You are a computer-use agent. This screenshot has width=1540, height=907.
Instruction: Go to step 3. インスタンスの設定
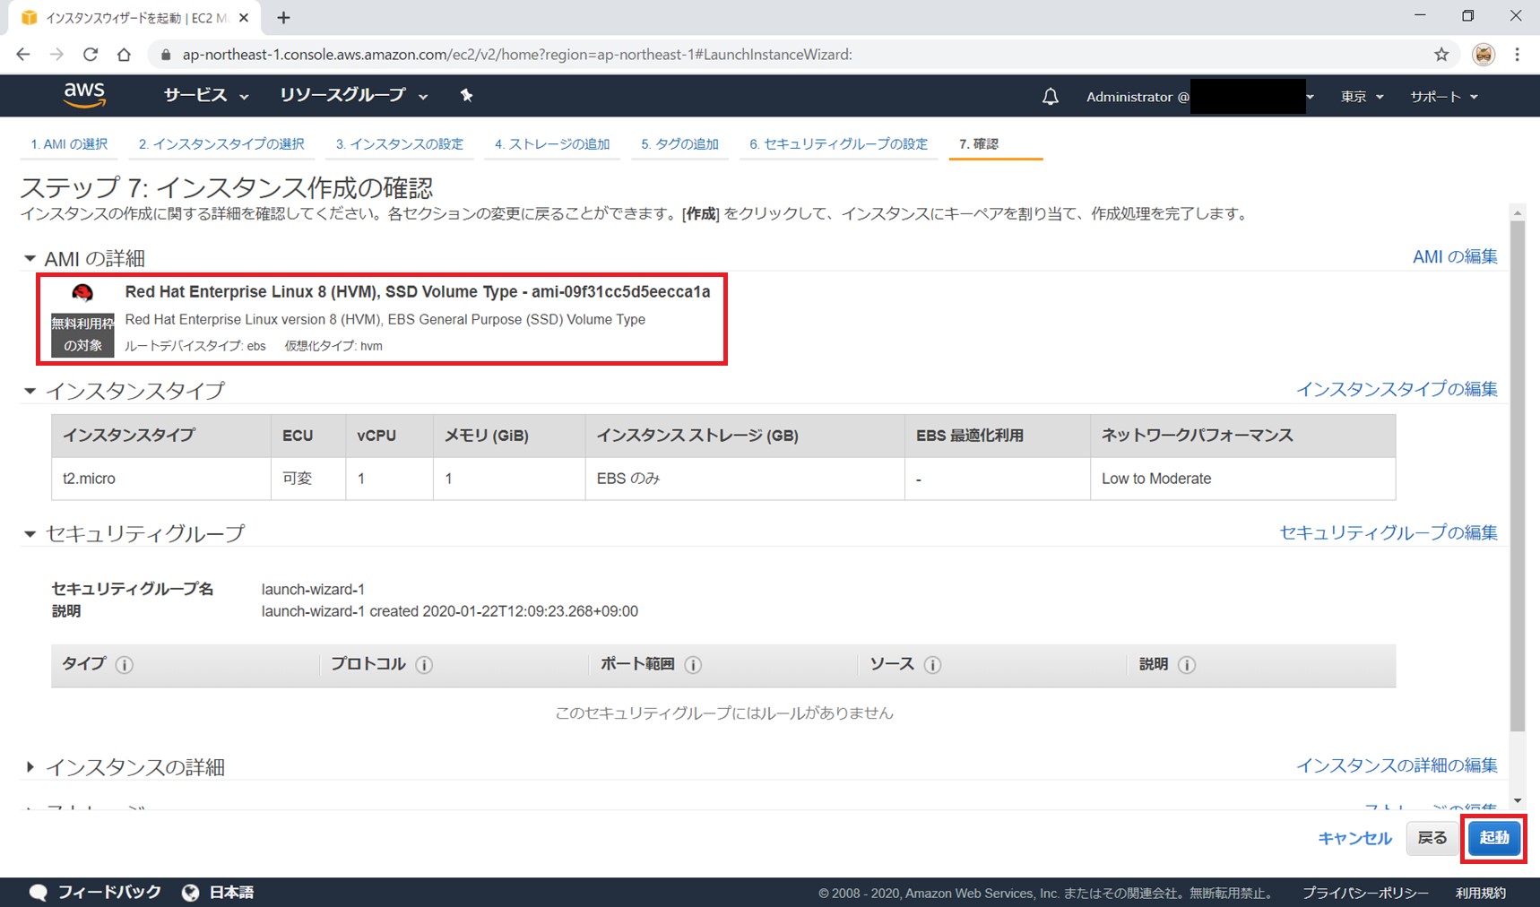coord(400,144)
